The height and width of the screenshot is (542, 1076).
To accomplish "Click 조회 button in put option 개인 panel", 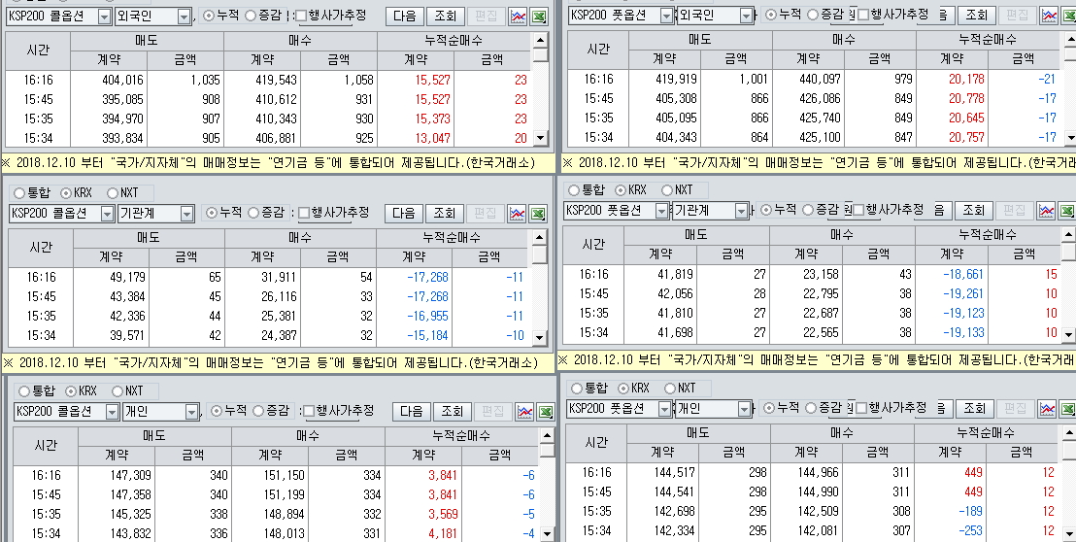I will pyautogui.click(x=974, y=408).
